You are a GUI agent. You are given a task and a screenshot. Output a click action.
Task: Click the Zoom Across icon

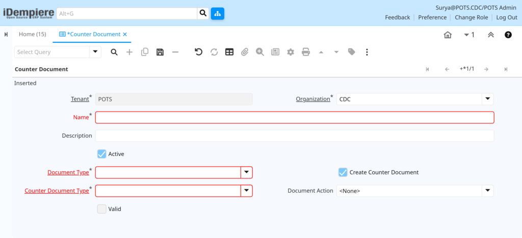point(260,52)
